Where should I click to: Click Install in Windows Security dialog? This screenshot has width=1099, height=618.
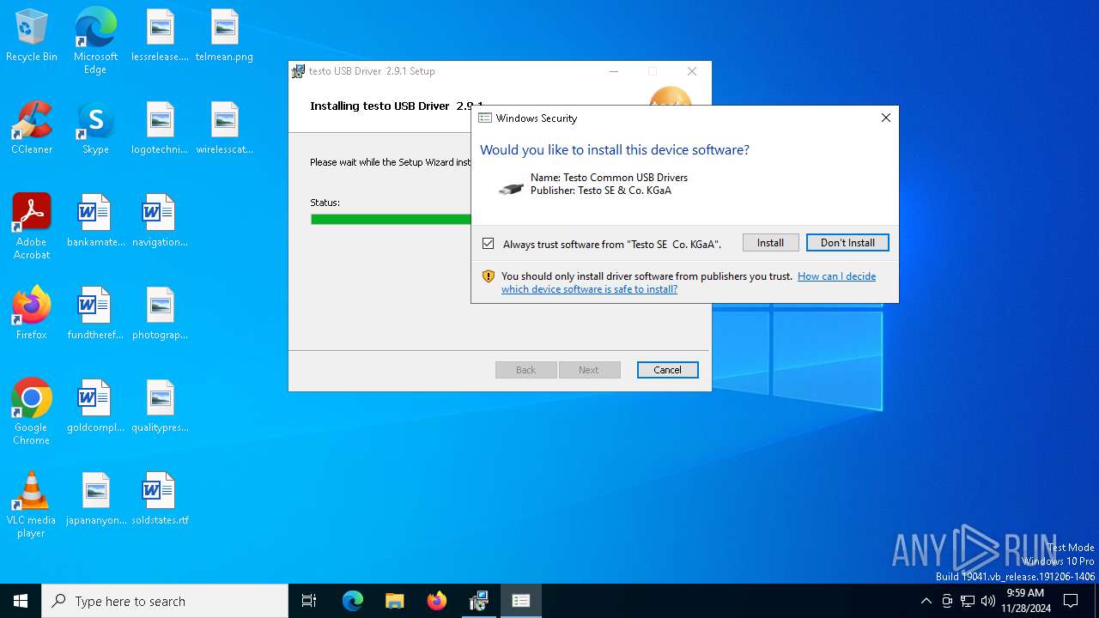click(x=770, y=243)
